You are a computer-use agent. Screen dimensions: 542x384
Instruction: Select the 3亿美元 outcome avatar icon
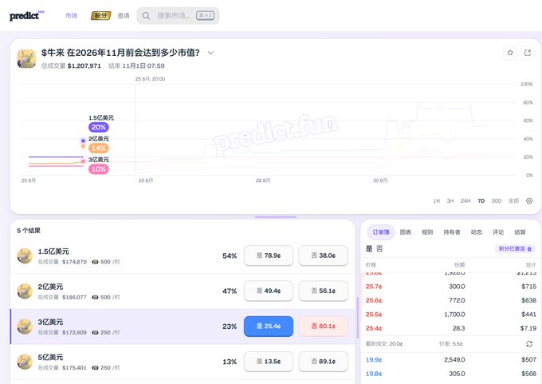point(25,327)
